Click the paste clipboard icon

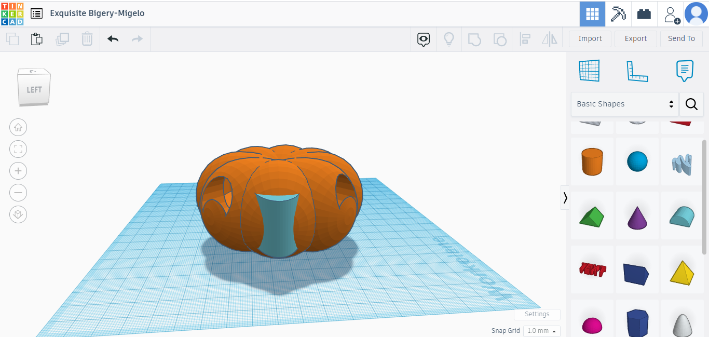36,39
